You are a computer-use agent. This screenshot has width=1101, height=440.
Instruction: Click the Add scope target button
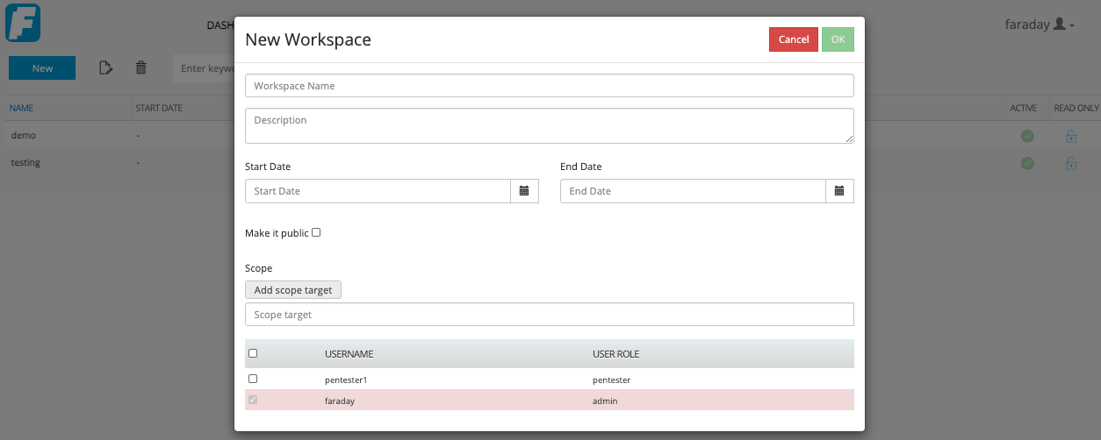293,290
